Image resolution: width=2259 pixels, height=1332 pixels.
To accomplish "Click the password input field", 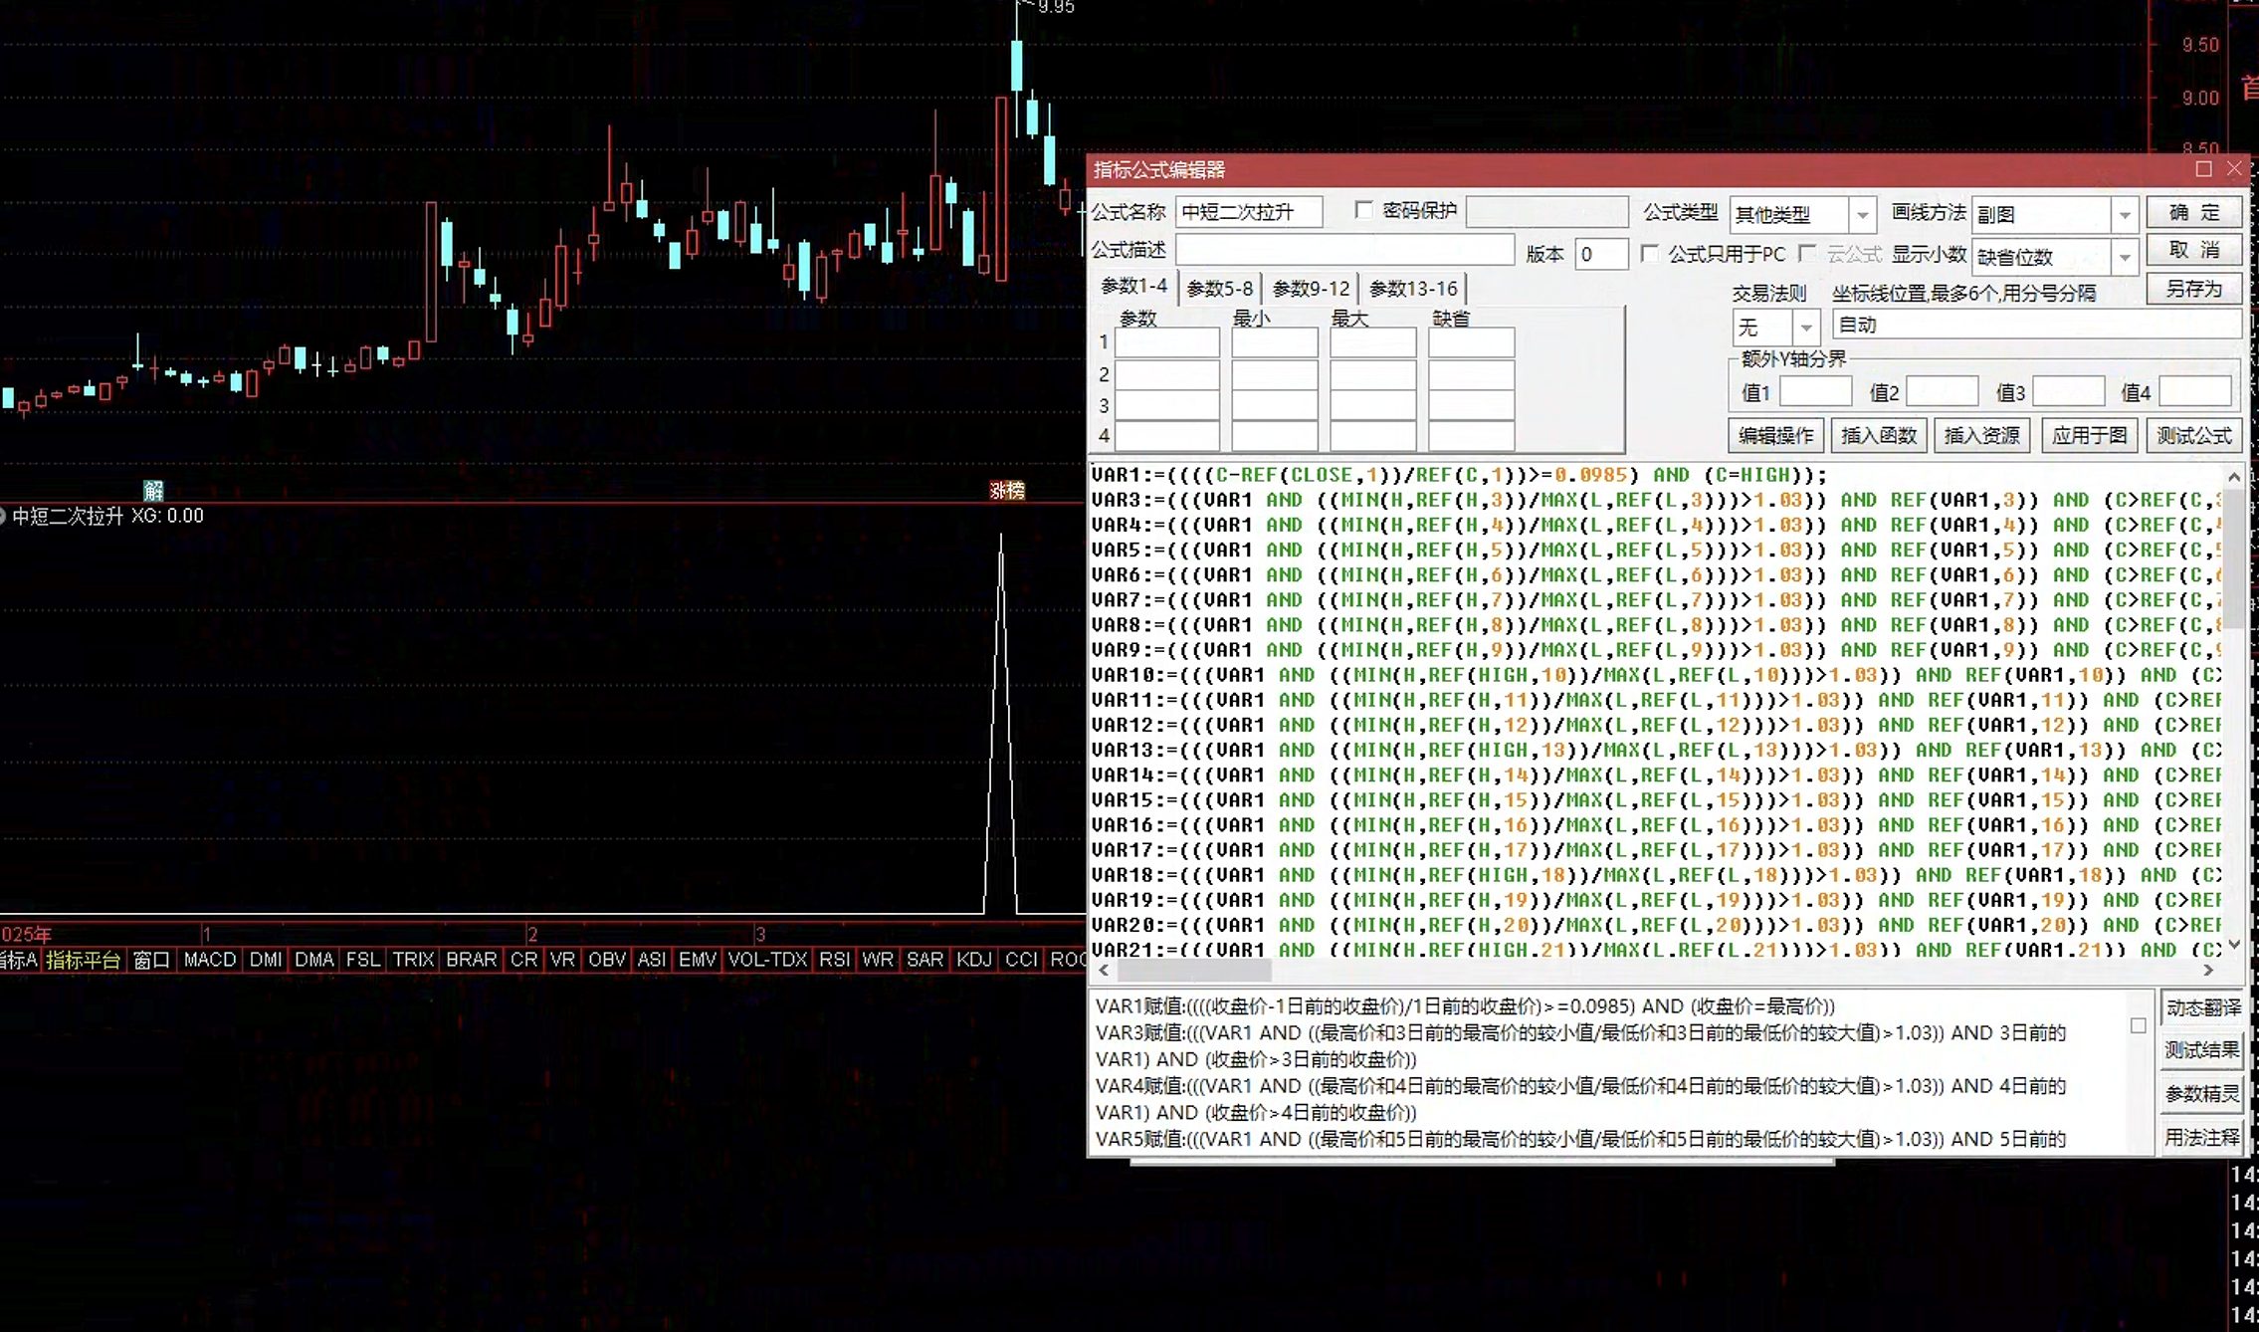I will [x=1547, y=212].
